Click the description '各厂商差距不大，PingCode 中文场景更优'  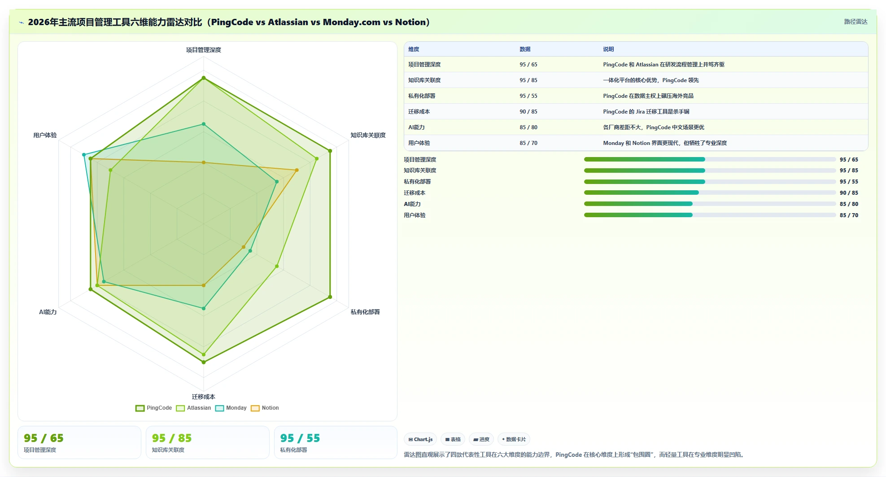654,127
